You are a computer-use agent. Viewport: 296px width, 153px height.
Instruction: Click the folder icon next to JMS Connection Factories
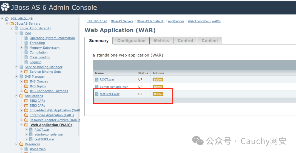tap(26, 91)
